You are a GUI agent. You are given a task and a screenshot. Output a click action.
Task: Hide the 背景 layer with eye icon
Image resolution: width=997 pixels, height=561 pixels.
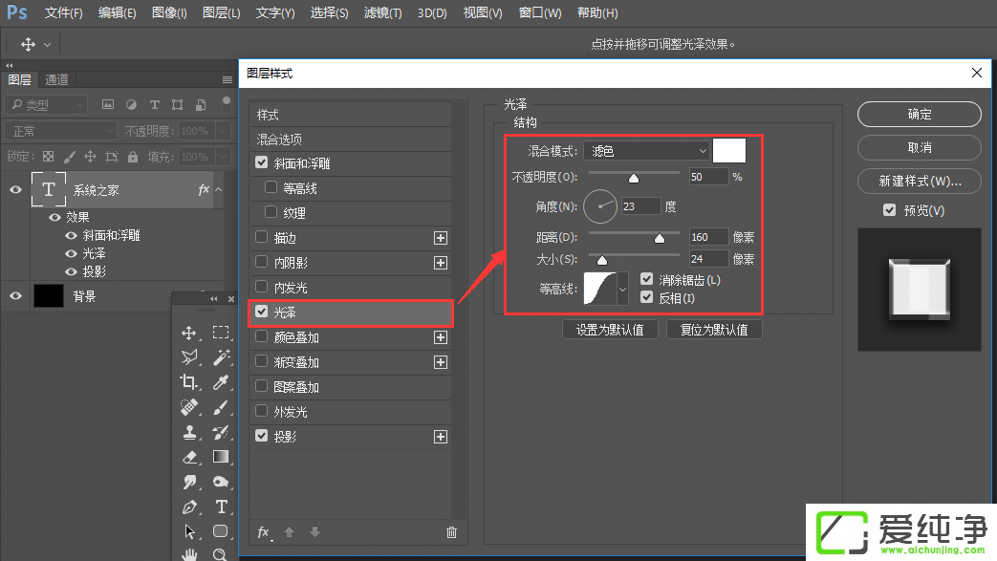tap(15, 296)
